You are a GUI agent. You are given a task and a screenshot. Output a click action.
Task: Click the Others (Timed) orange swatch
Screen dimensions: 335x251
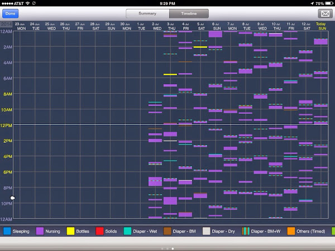[291, 231]
